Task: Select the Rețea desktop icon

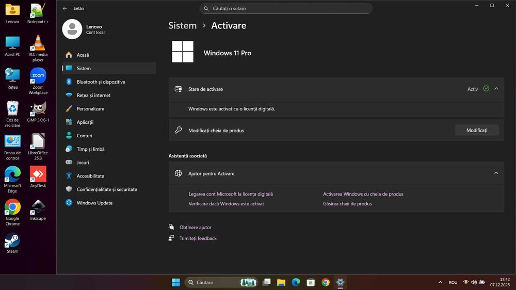Action: tap(12, 78)
